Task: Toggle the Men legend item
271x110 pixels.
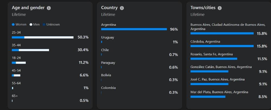Action: click(x=35, y=25)
